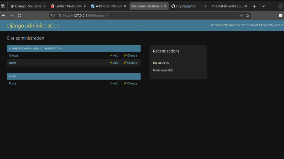The height and width of the screenshot is (159, 284).
Task: Click the View Site link
Action: point(240,25)
